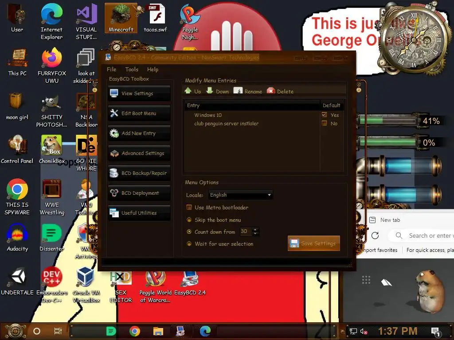The image size is (454, 340).
Task: Open VISUAL STUPI... desktop icon
Action: (86, 22)
